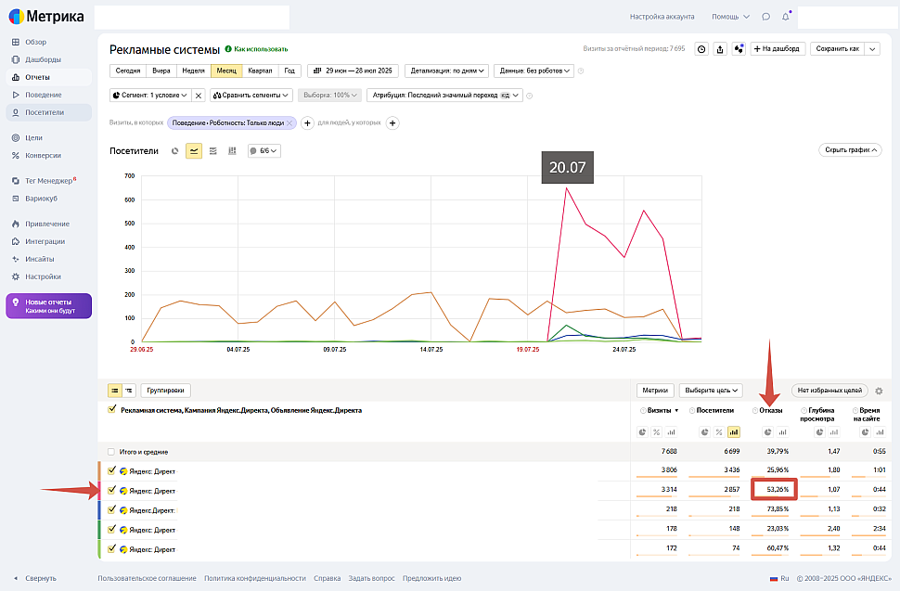Open the Группировки button
The height and width of the screenshot is (591, 900).
165,391
